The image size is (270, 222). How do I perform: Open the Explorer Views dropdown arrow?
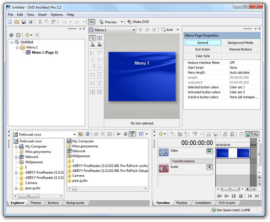click(147, 134)
